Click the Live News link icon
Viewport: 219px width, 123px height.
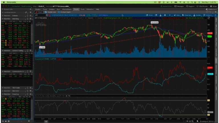point(26,13)
